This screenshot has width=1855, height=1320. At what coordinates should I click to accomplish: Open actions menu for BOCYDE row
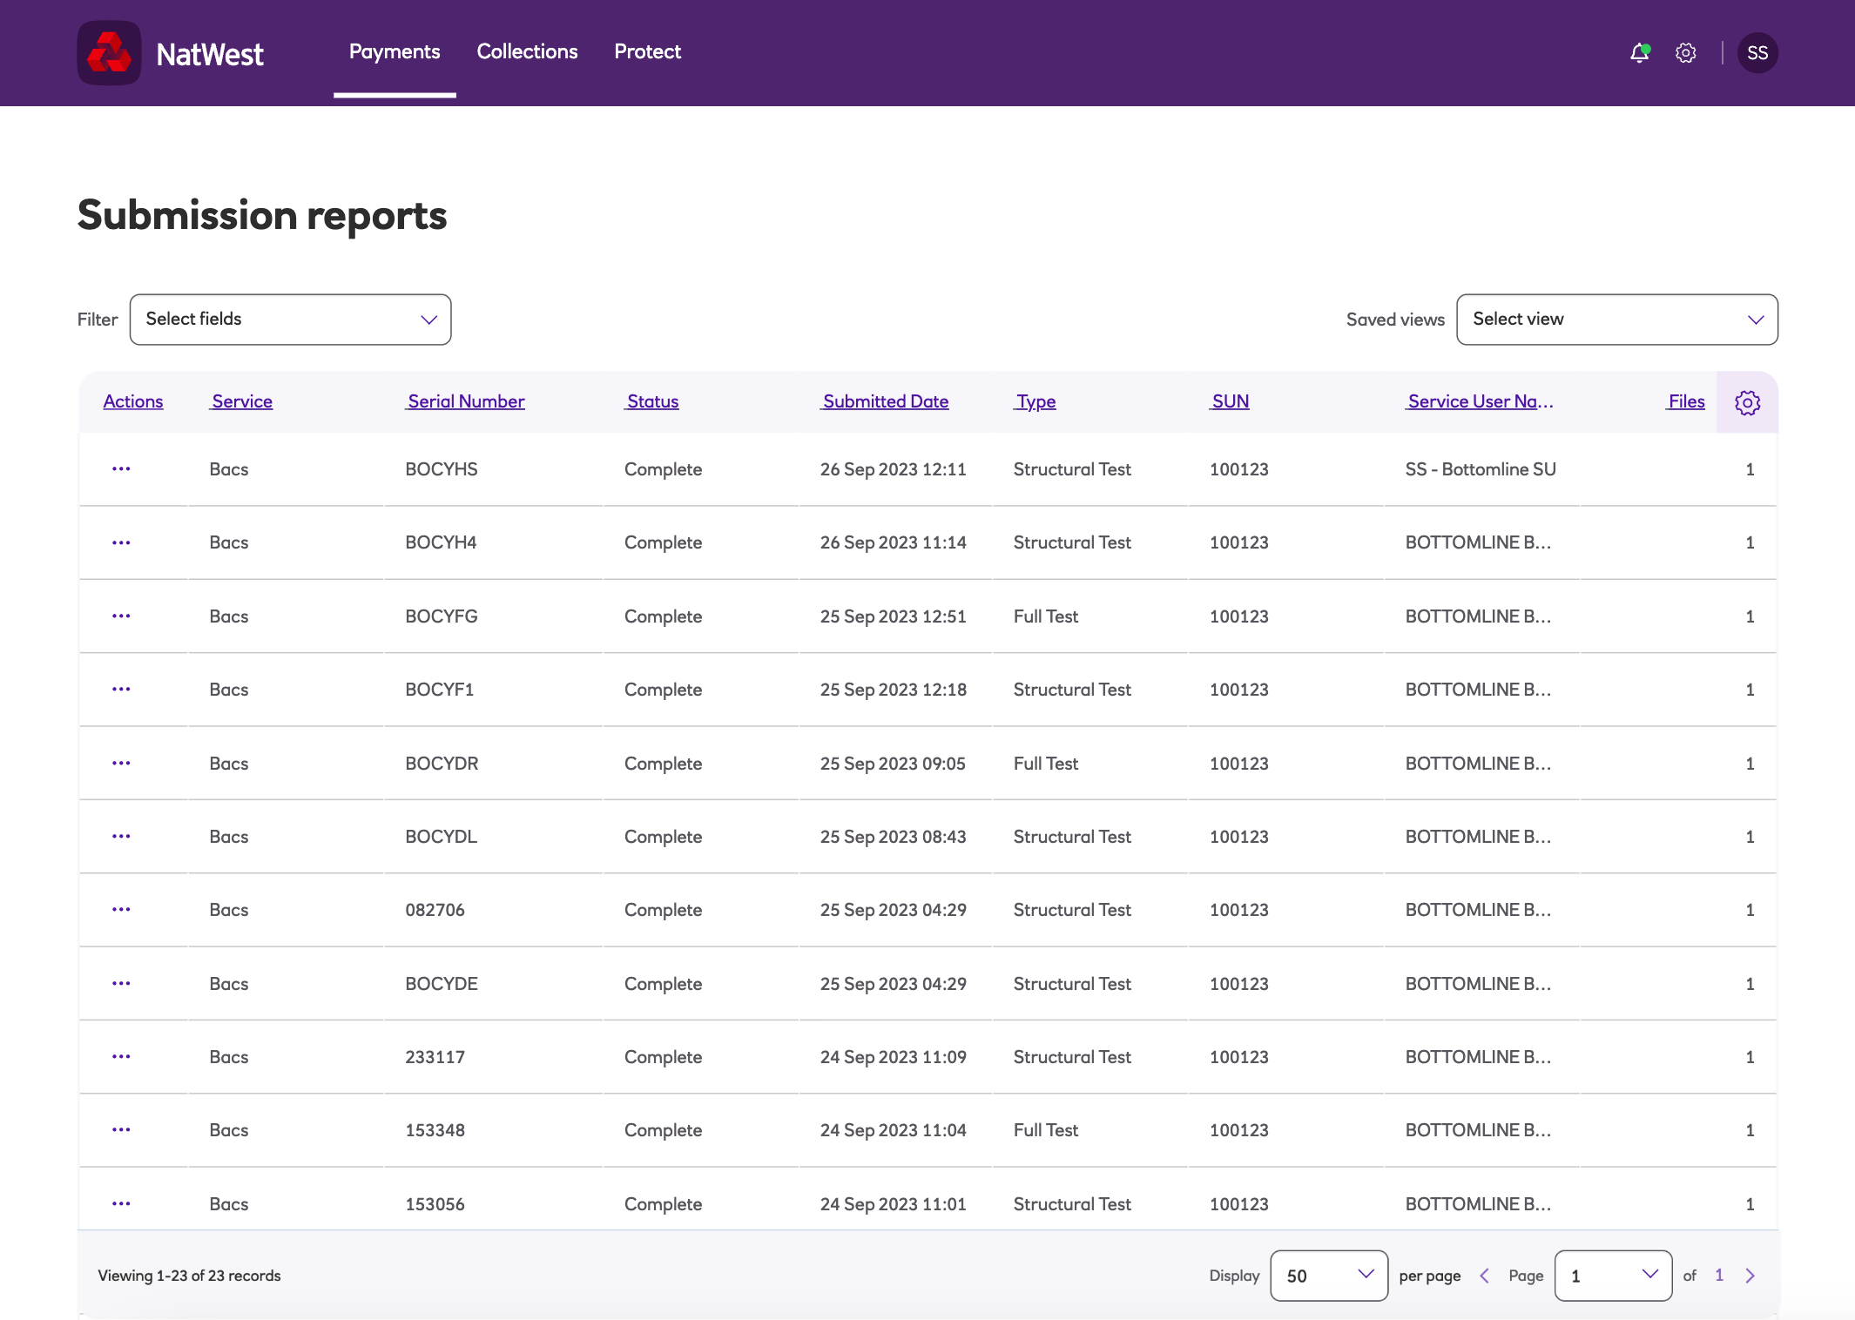point(121,984)
